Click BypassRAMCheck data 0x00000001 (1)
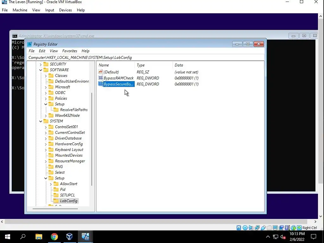This screenshot has height=243, width=324. (186, 78)
